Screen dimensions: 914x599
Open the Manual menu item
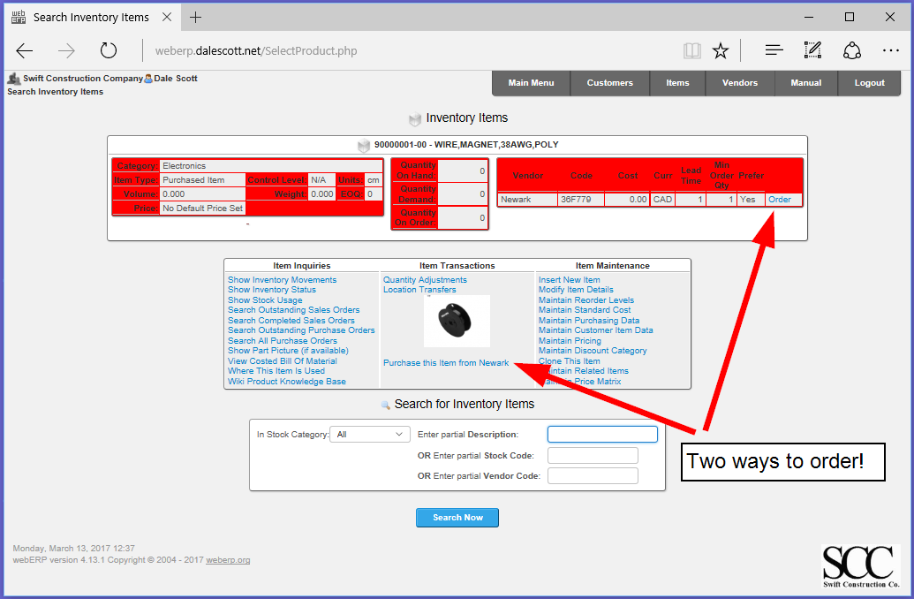click(x=806, y=83)
